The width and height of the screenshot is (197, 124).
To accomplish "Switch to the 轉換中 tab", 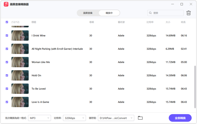I will point(109,13).
